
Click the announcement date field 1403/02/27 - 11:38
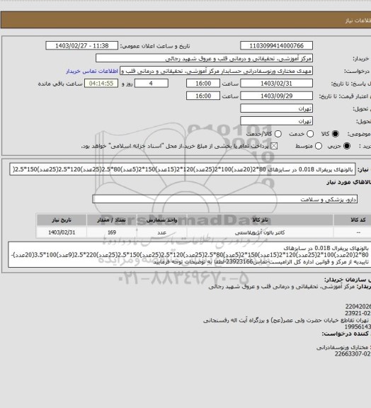tap(81, 45)
